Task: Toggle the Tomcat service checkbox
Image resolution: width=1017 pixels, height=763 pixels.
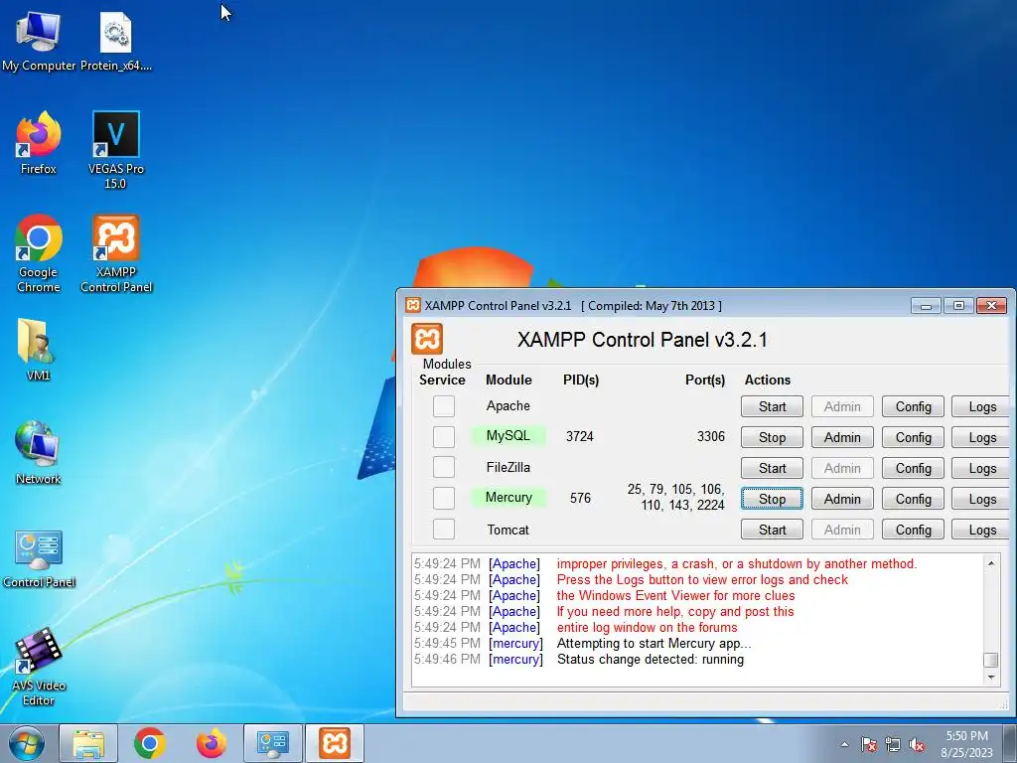Action: (x=444, y=529)
